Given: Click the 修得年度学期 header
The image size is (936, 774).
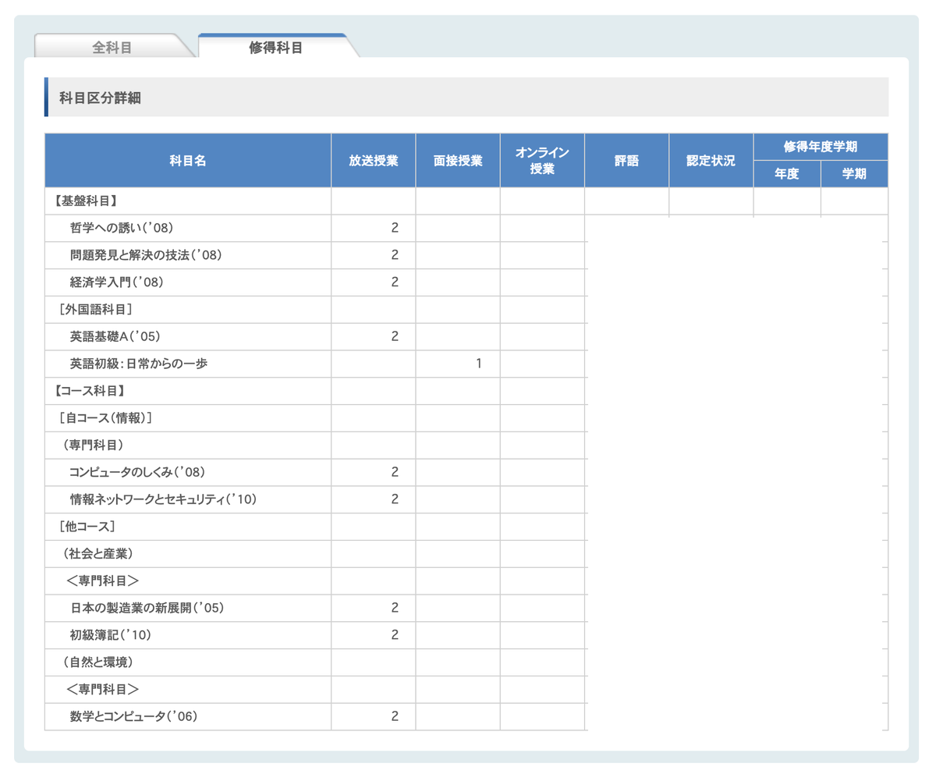Looking at the screenshot, I should (817, 145).
